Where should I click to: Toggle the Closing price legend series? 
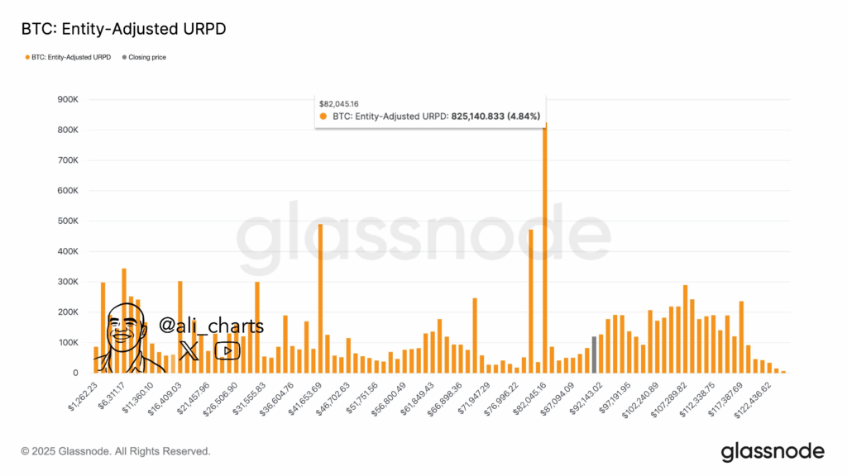(147, 57)
